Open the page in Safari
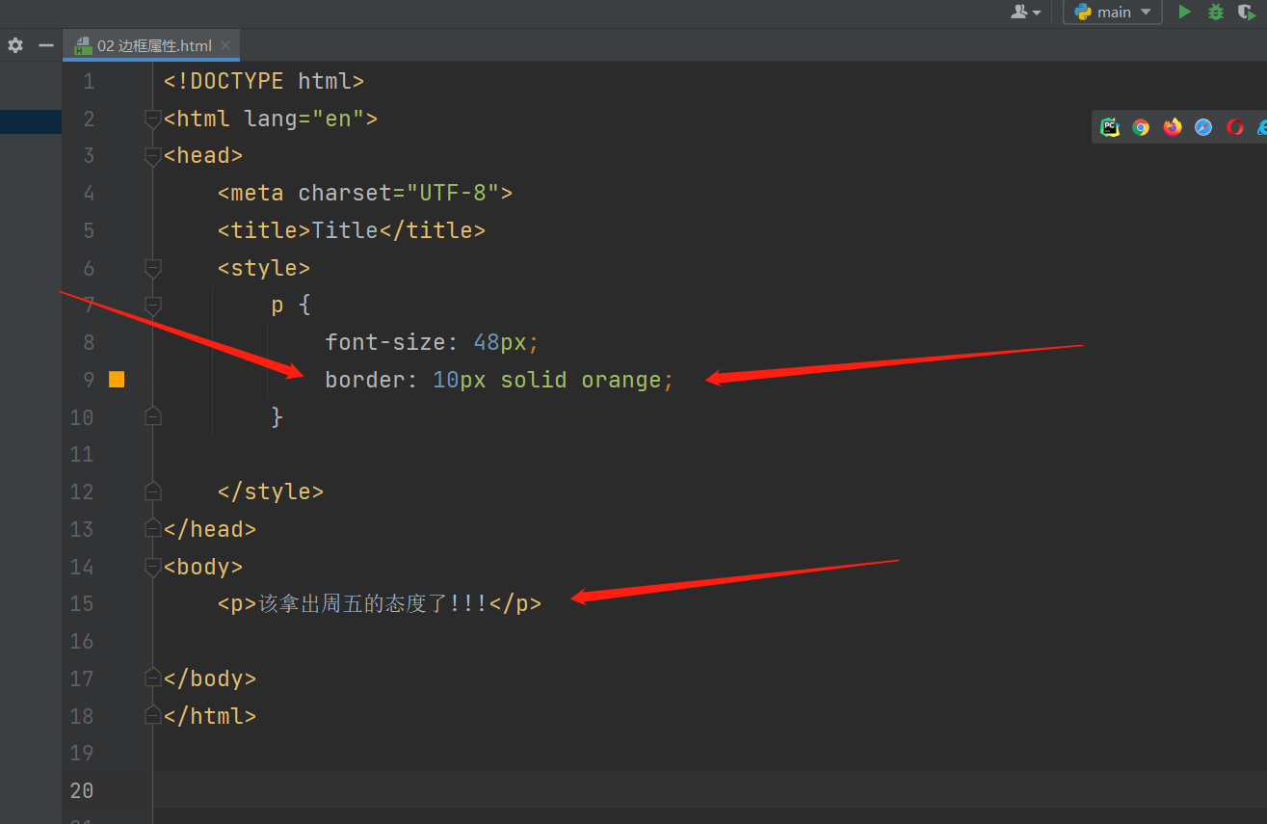 1203,127
